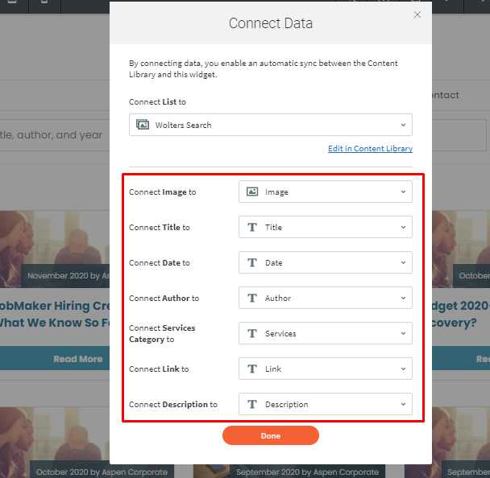The image size is (490, 478).
Task: Click the collection icon beside Wolters Search
Action: (x=143, y=125)
